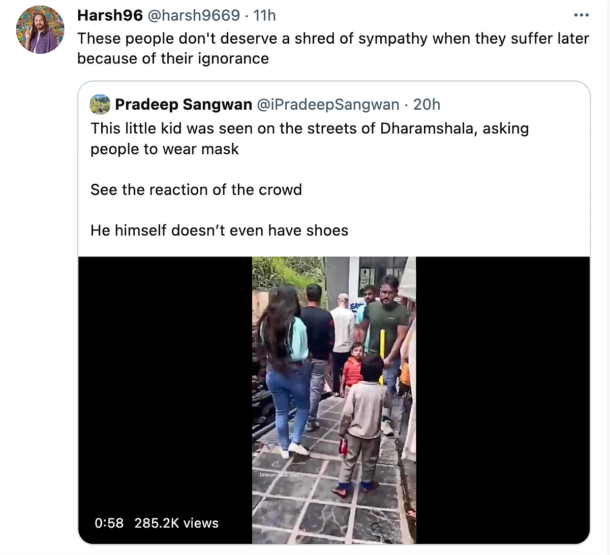Play the embedded Dharamshala video

point(334,400)
